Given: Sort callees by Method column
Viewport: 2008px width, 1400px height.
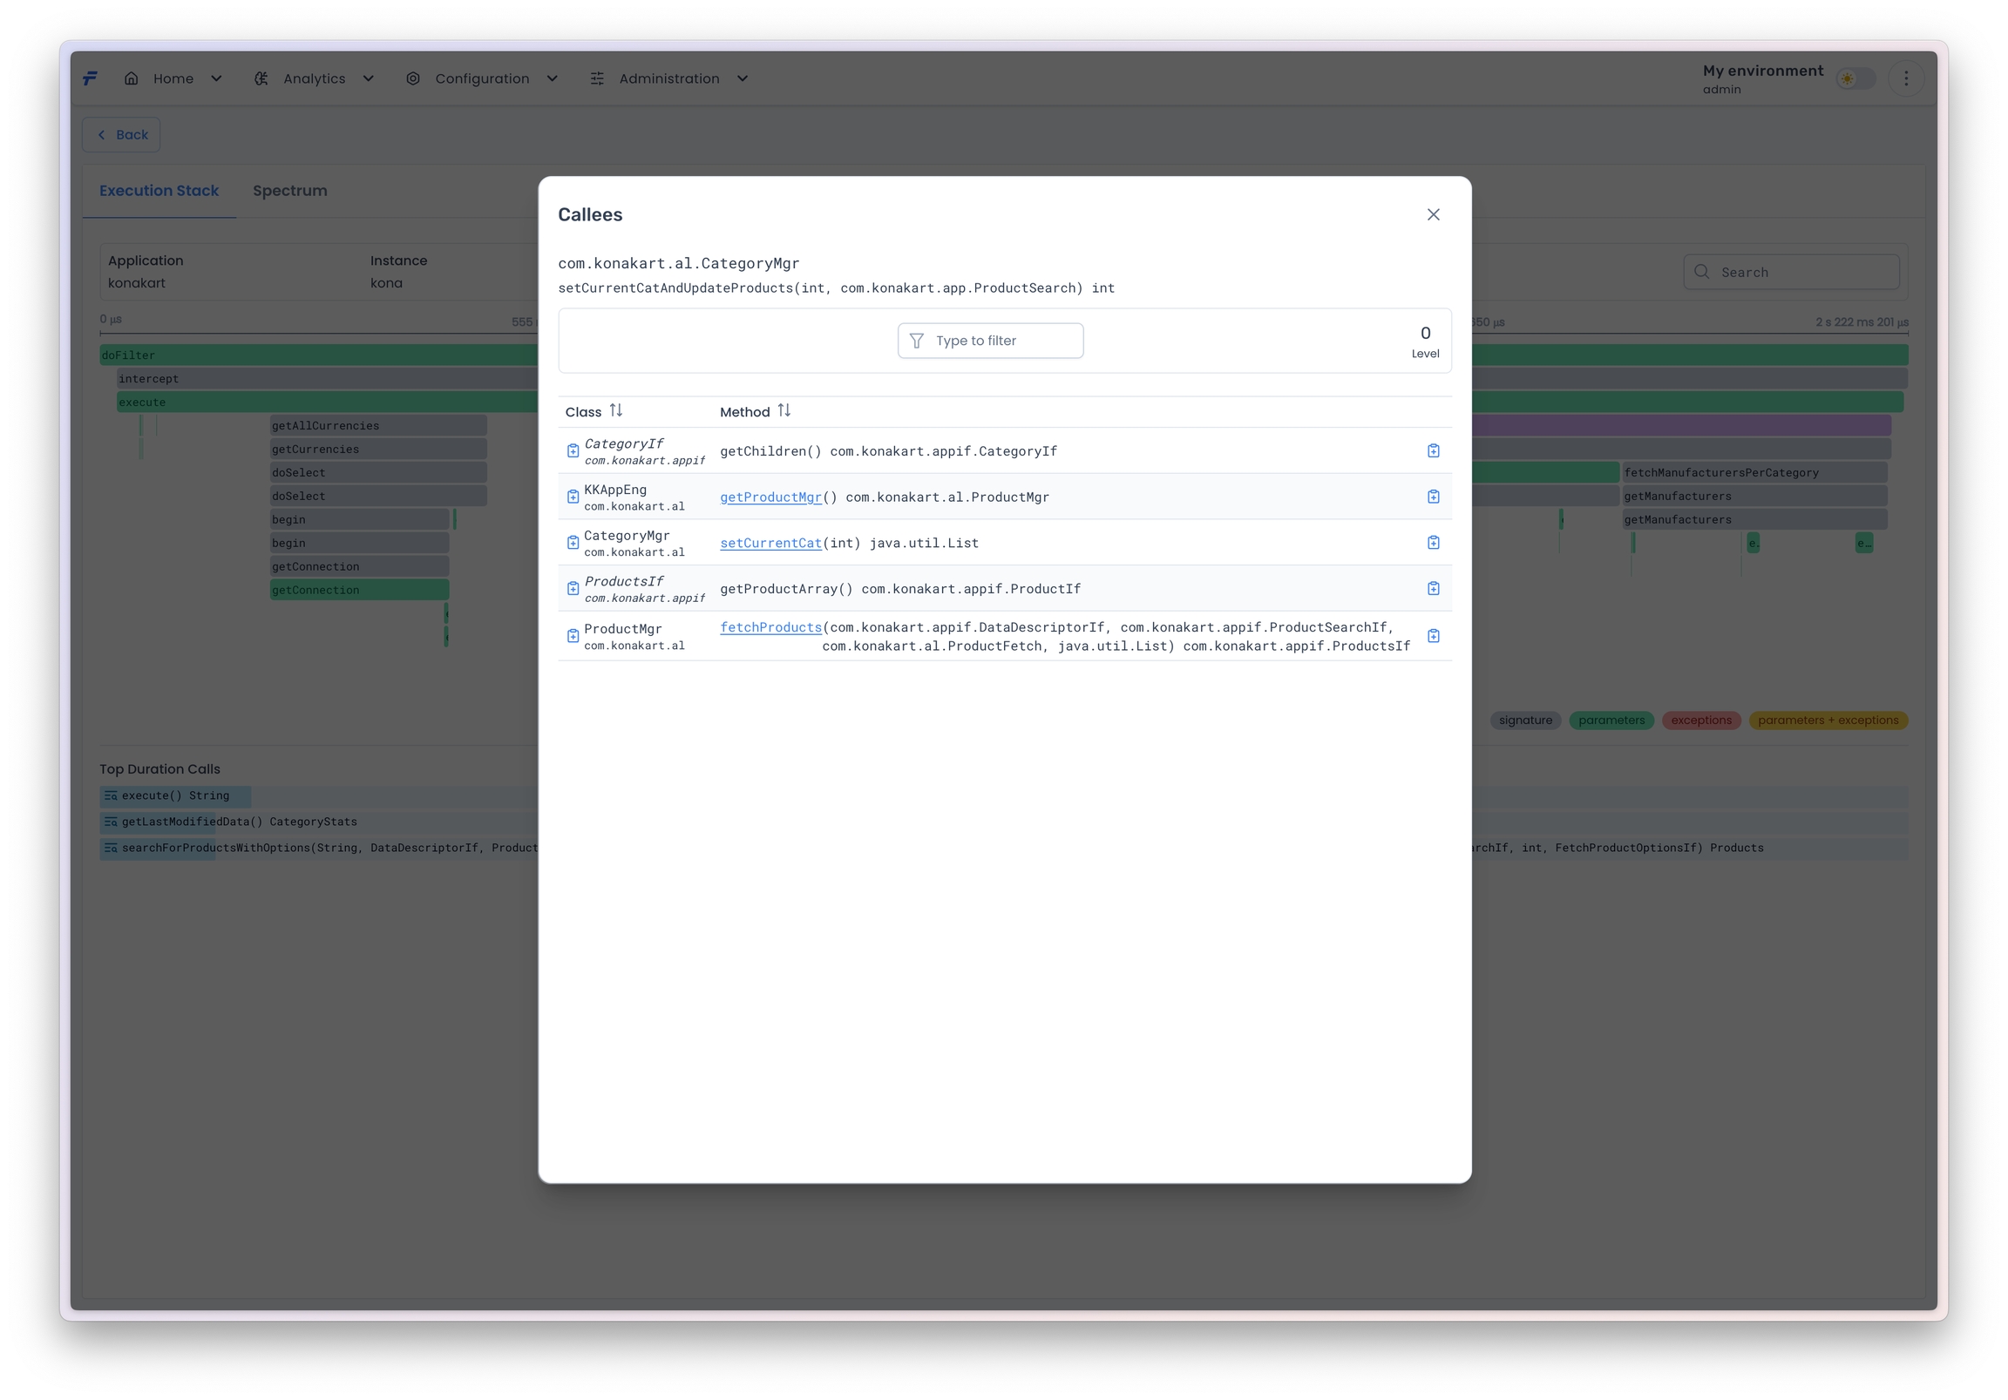Looking at the screenshot, I should 784,411.
